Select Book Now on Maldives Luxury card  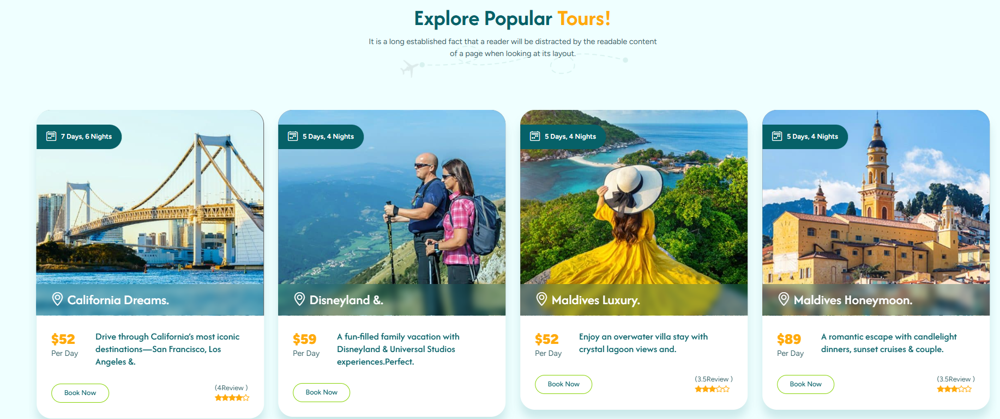[x=563, y=384]
